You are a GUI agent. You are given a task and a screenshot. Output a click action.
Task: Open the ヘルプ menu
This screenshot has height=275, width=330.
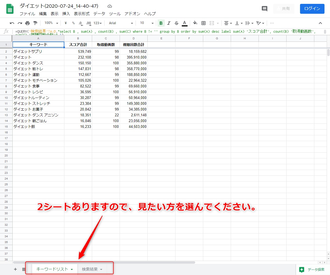pos(150,14)
